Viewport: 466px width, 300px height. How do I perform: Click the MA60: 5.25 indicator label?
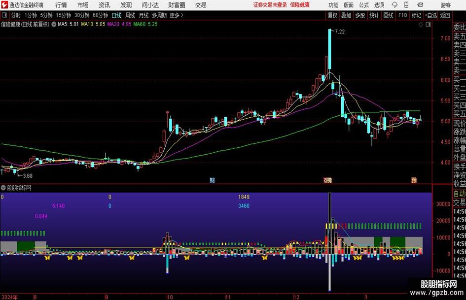pos(145,24)
